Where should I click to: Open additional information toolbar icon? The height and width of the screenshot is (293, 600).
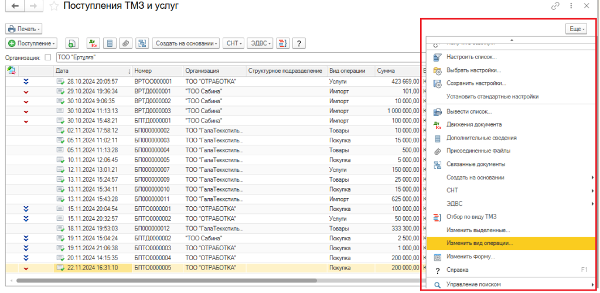click(x=109, y=43)
